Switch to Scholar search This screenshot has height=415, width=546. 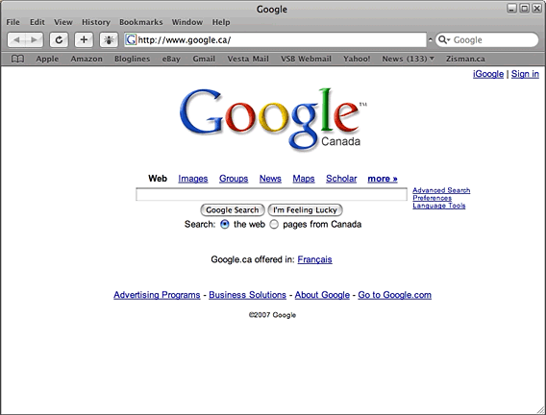point(341,179)
